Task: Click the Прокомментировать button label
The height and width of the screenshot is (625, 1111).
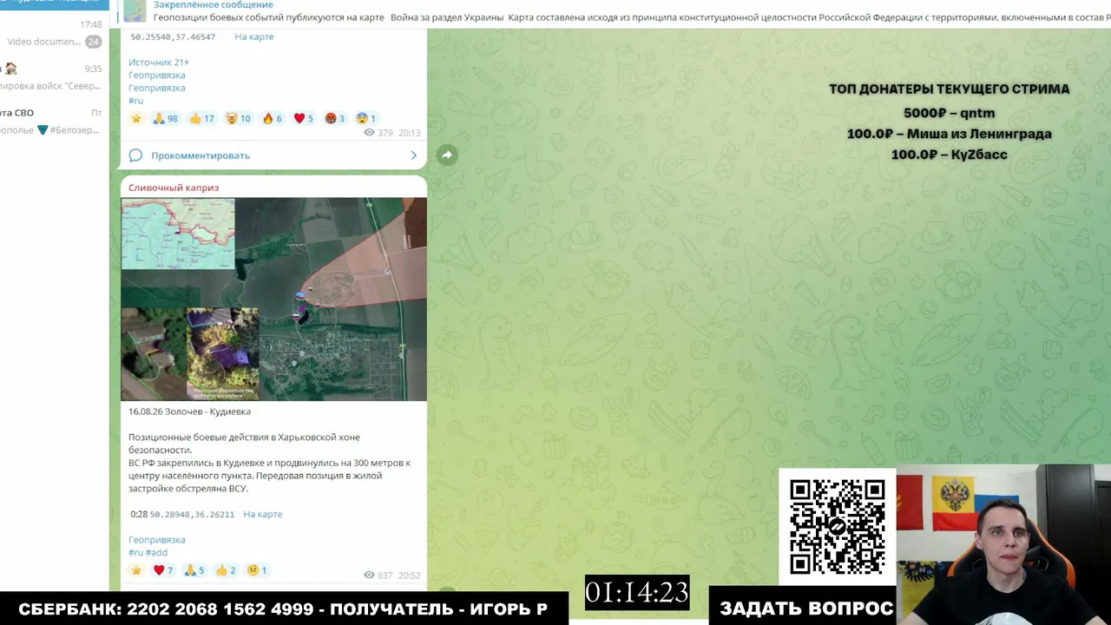Action: coord(201,155)
